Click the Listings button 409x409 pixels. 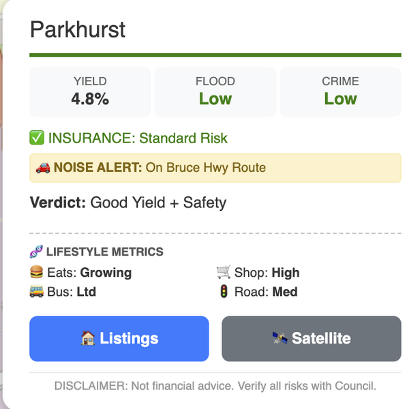coord(119,339)
